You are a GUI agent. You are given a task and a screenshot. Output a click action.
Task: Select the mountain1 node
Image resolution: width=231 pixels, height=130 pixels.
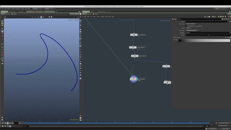133,47
